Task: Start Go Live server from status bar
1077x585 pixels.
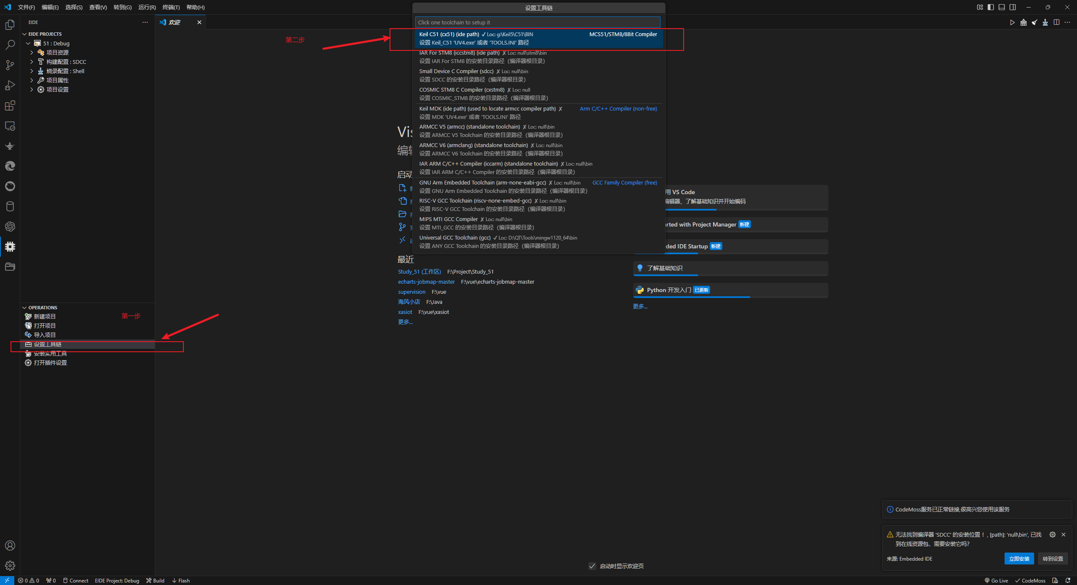Action: tap(996, 580)
